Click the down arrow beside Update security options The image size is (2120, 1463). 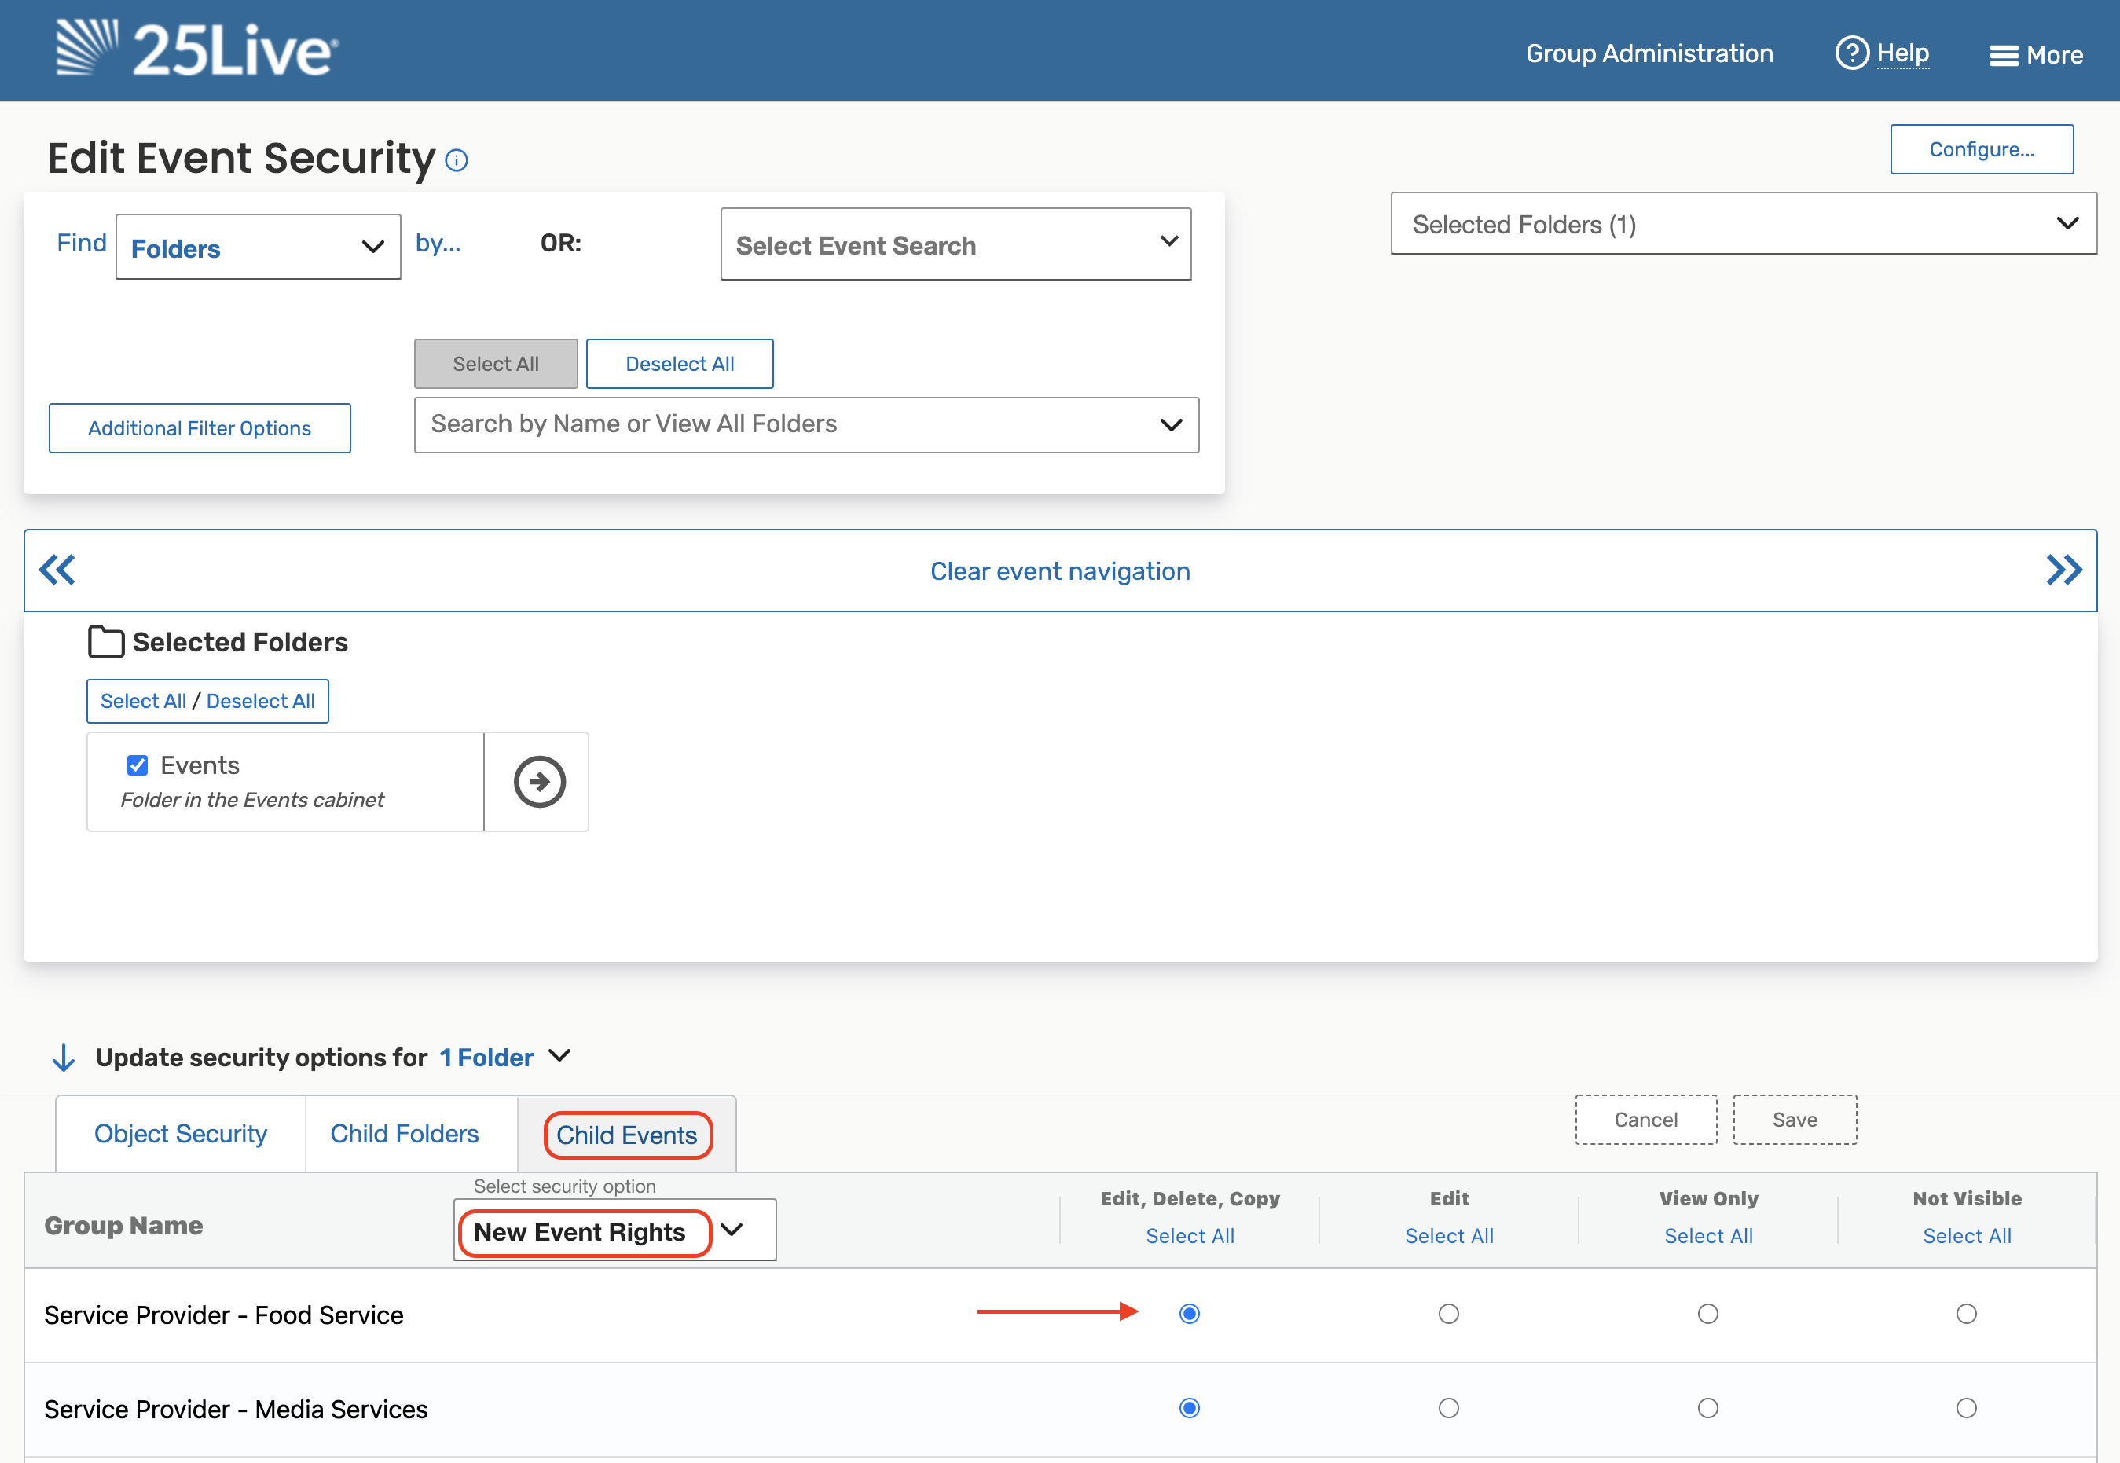click(63, 1058)
